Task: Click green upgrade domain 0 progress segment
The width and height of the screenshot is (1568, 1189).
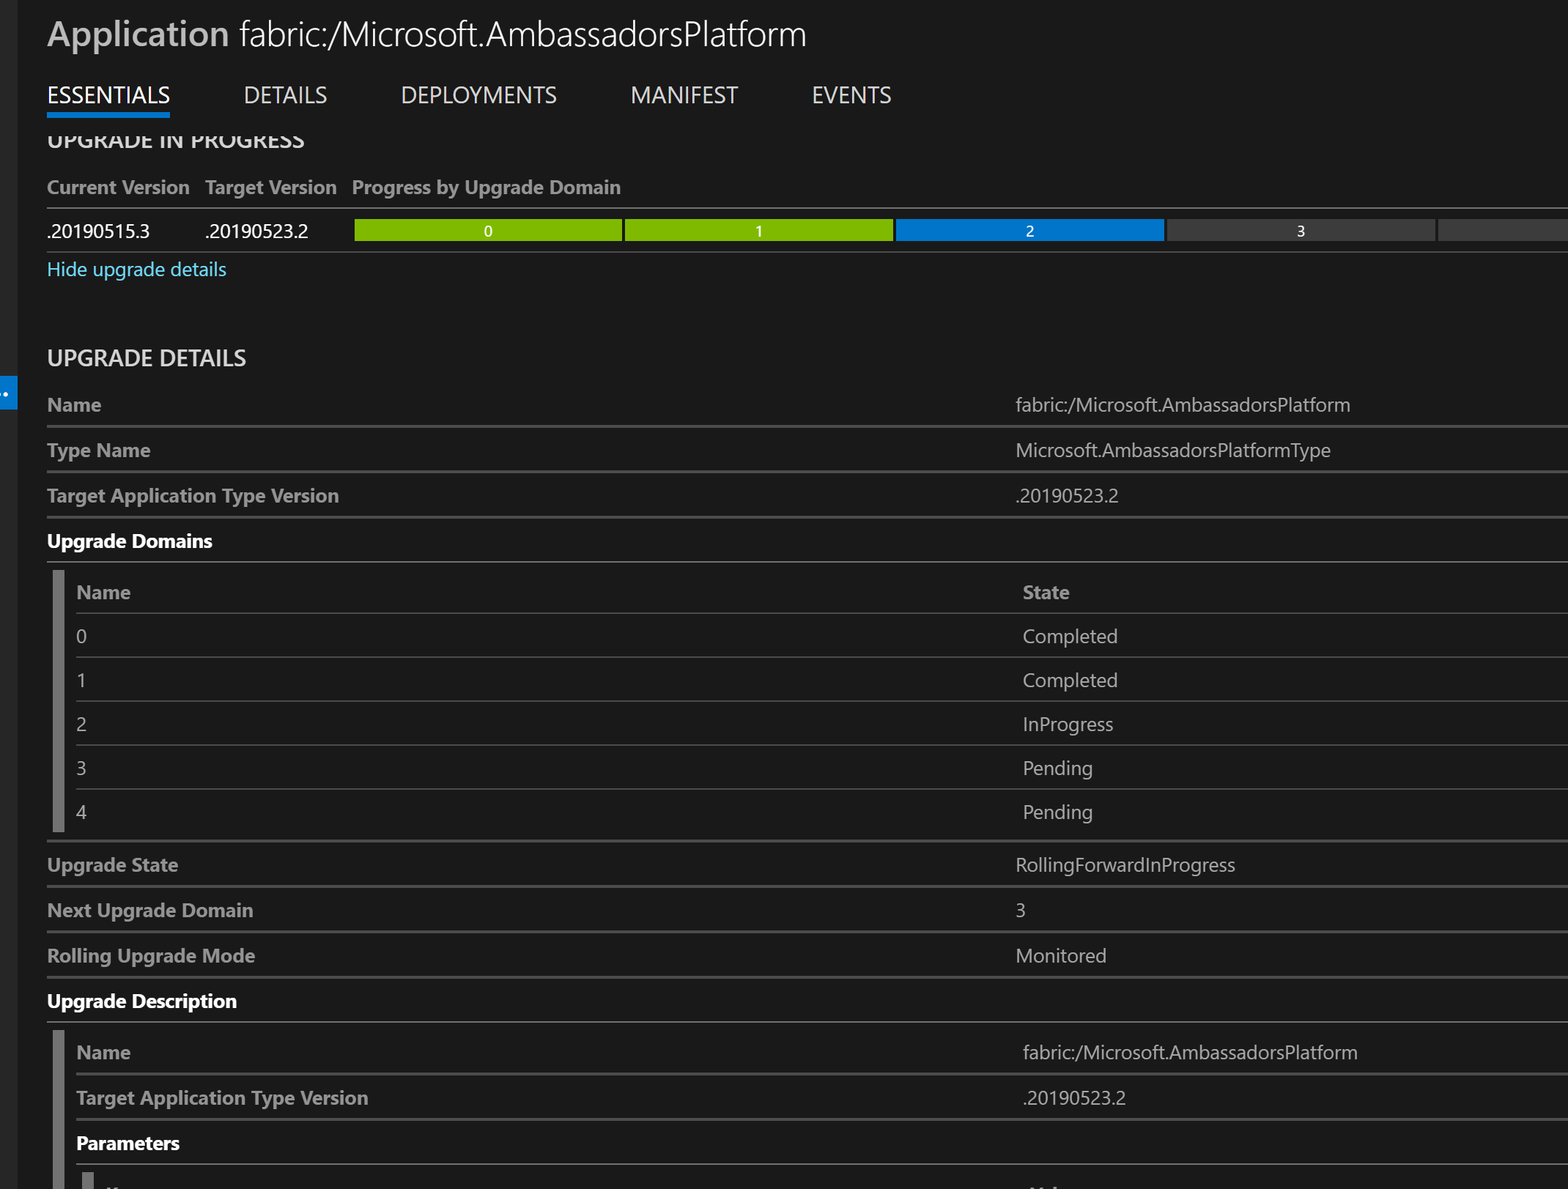Action: click(x=488, y=231)
